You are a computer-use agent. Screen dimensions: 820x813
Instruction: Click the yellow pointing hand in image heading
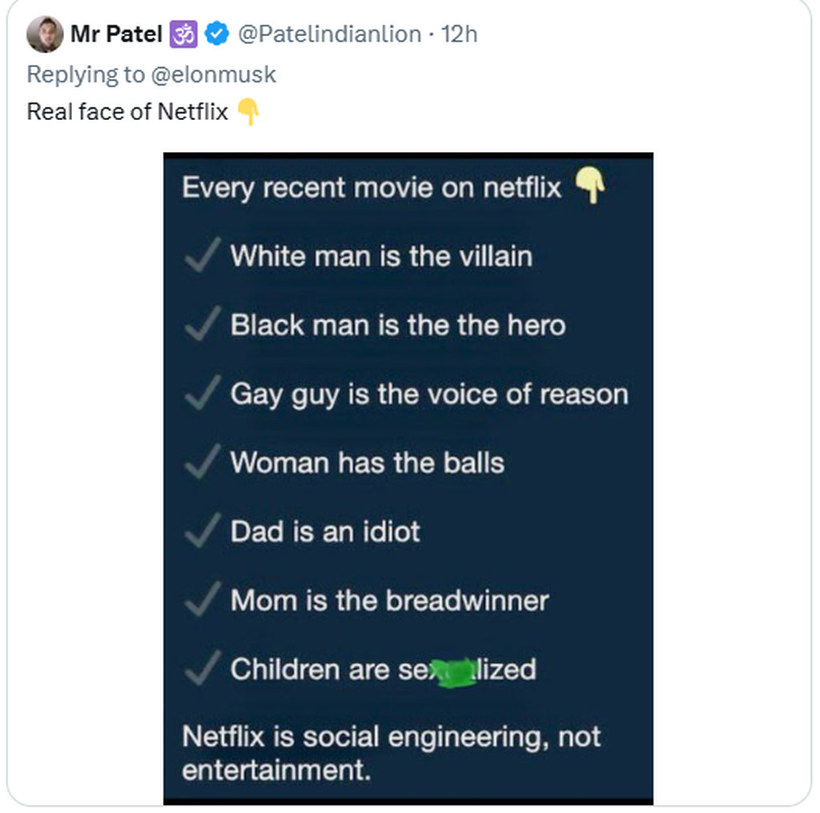591,187
